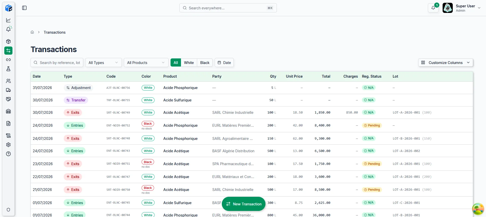
Task: Expand the All Products filter dropdown
Action: coord(146,63)
